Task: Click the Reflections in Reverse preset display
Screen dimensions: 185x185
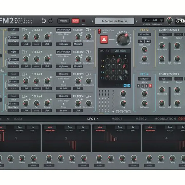Action: tap(114, 21)
